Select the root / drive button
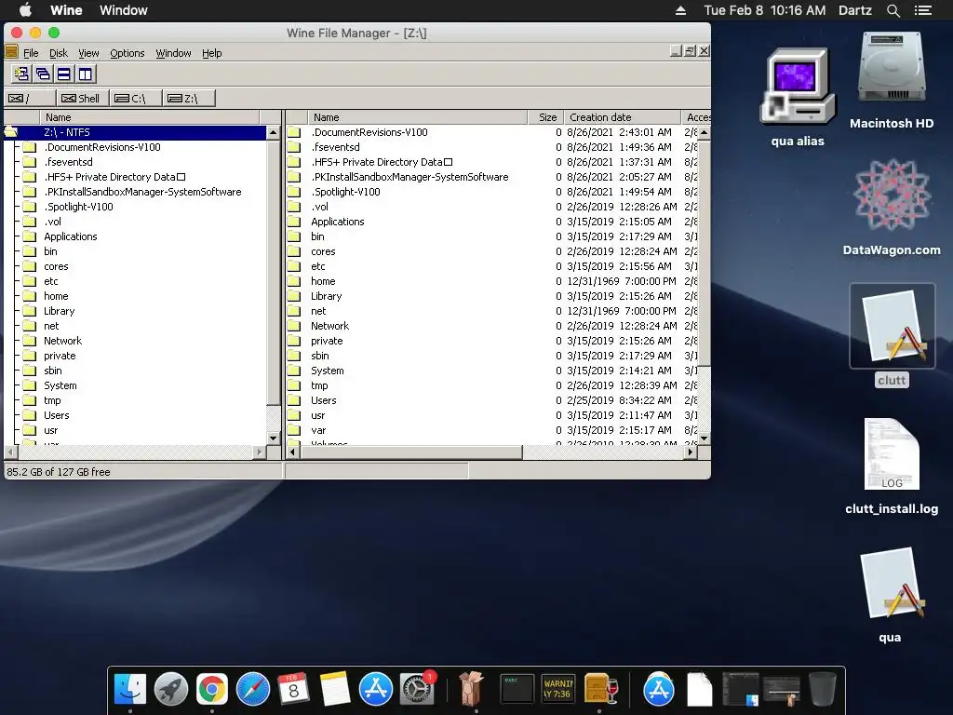Screen dimensions: 953x715 29,98
